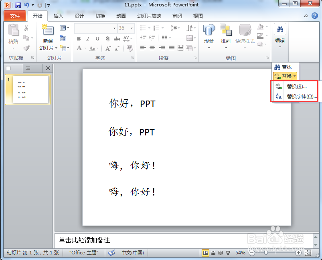Open PowerPoint Help question mark icon
The height and width of the screenshot is (260, 322).
click(315, 16)
